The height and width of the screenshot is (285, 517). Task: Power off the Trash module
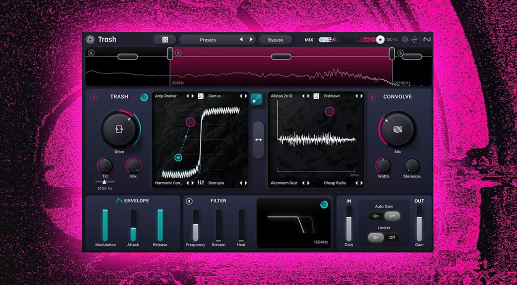point(93,96)
